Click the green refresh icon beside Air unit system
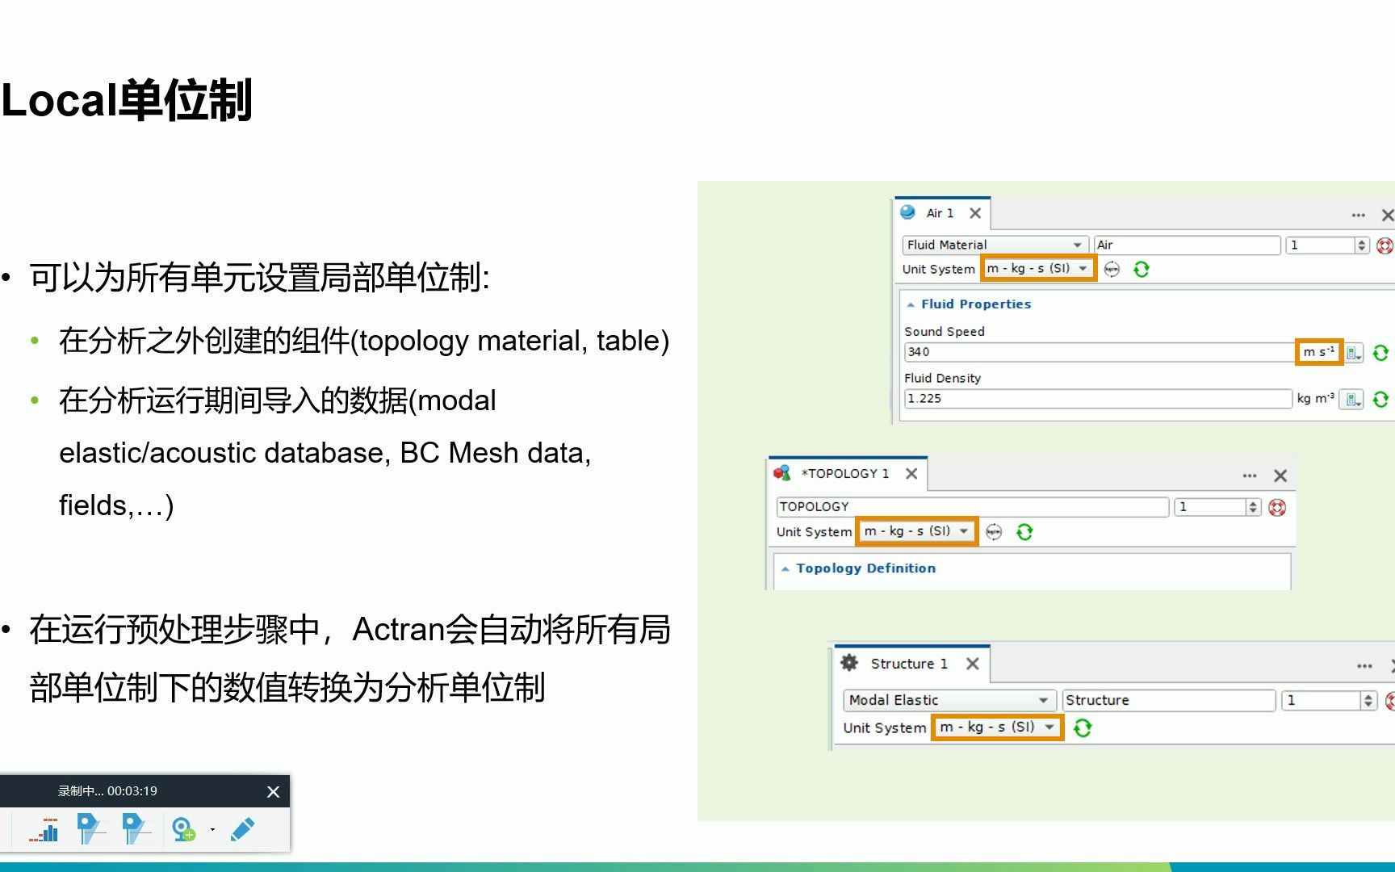Screen dimensions: 1395x872 1142,269
